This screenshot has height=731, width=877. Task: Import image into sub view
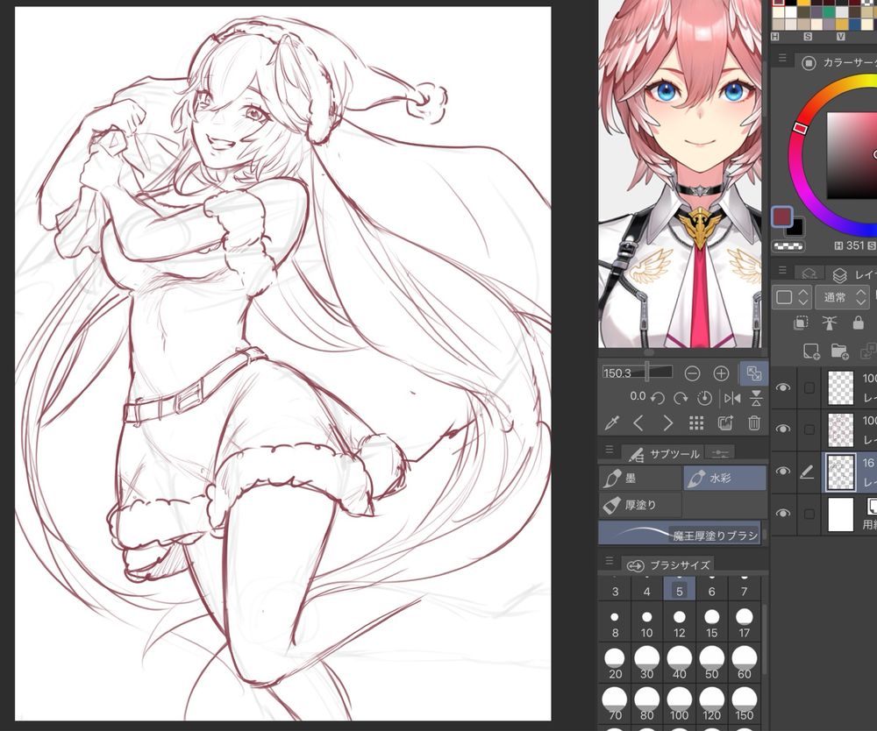[725, 423]
